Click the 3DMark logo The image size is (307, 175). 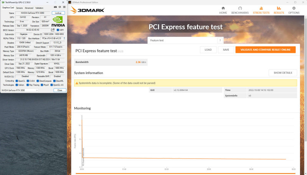point(87,10)
